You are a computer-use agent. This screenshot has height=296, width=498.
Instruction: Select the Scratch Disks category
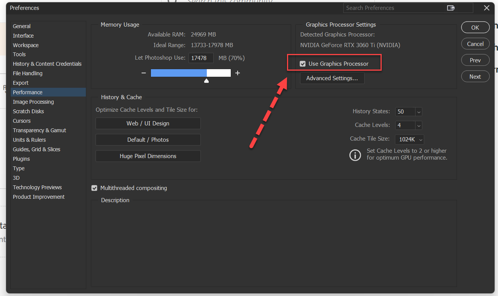(29, 111)
